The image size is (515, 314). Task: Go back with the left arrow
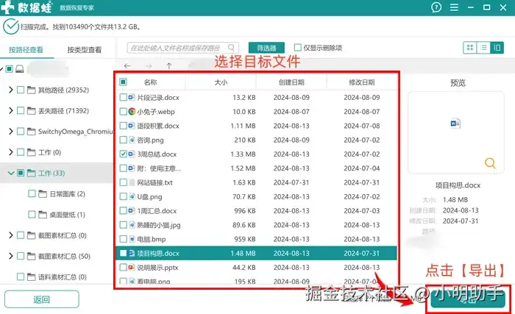coord(127,65)
